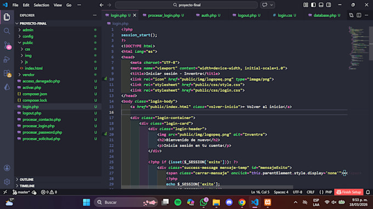373x209 pixels.
Task: Click the compare changes icon in editor toolbar
Action: 351,15
